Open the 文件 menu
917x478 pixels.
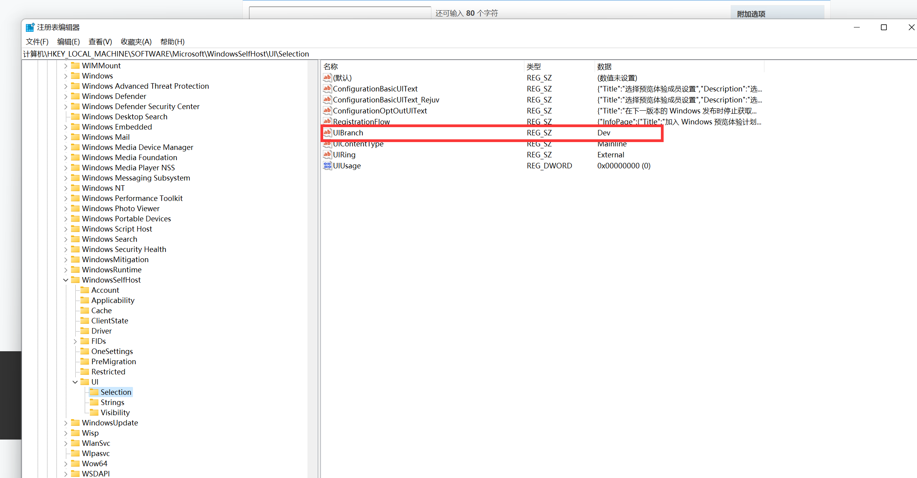click(37, 42)
